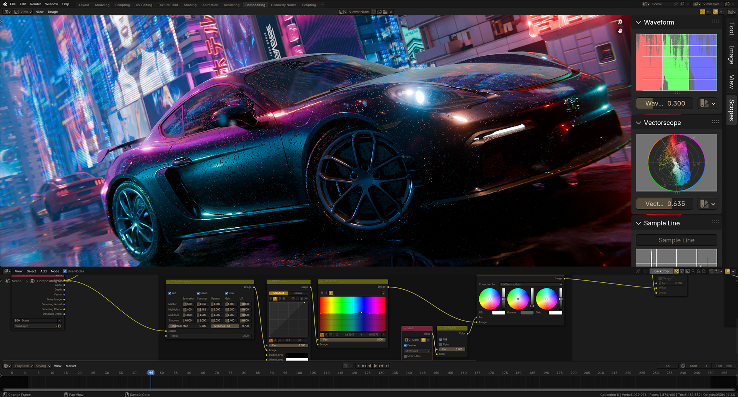This screenshot has width=738, height=397.
Task: Click the Lift color wheel in the Color Balance node
Action: (x=490, y=299)
